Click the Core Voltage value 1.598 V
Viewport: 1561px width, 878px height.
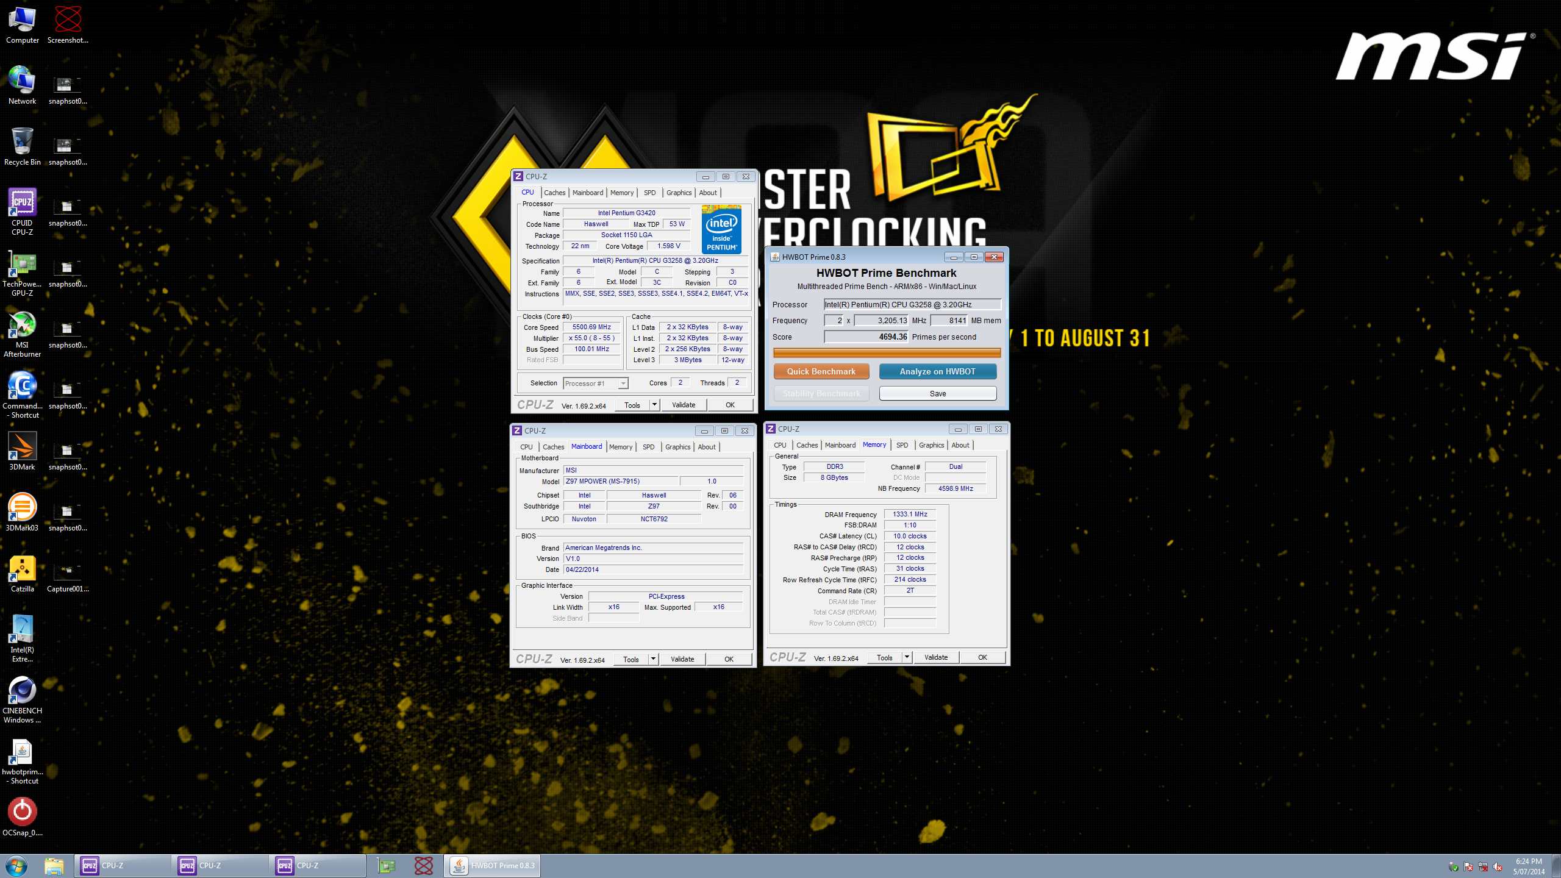(668, 246)
